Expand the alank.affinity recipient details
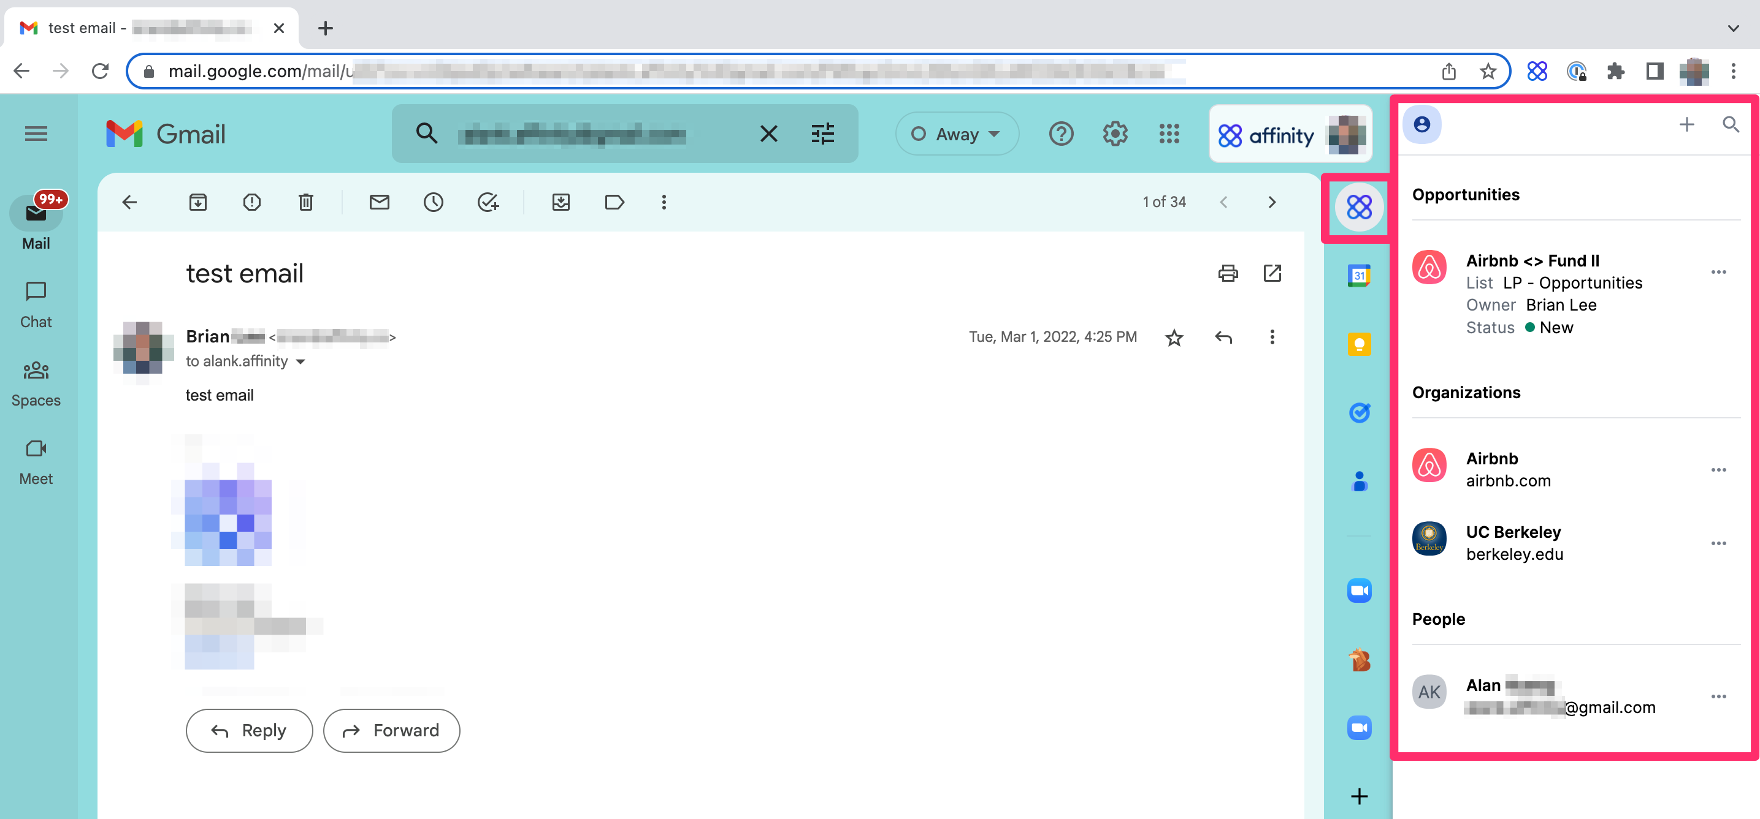The image size is (1760, 819). coord(300,362)
